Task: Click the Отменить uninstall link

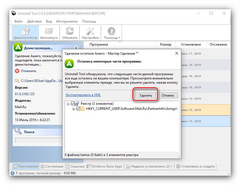Action: (29, 71)
